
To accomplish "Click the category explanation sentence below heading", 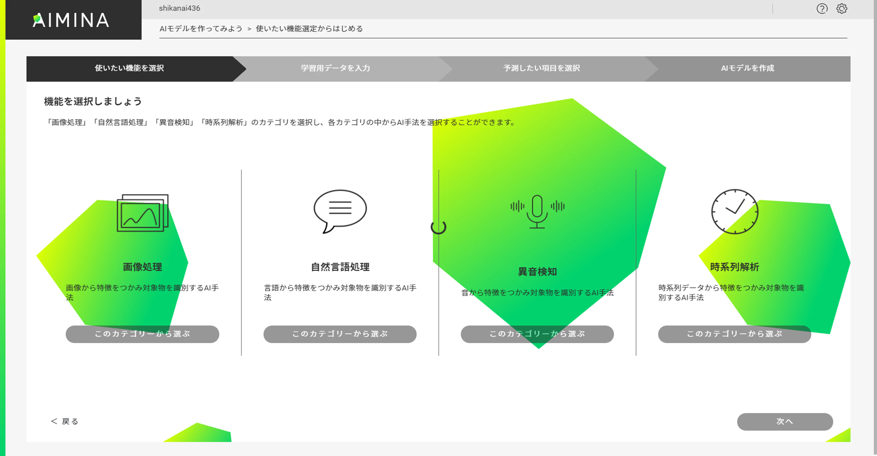I will (x=280, y=122).
